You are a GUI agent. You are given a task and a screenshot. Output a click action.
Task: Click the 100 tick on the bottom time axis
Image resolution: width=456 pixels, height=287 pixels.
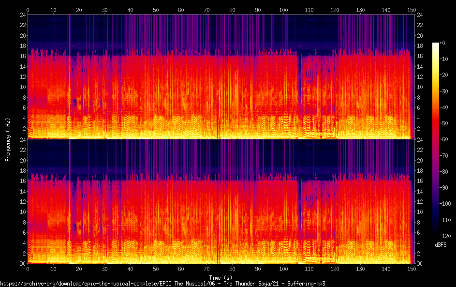click(283, 269)
